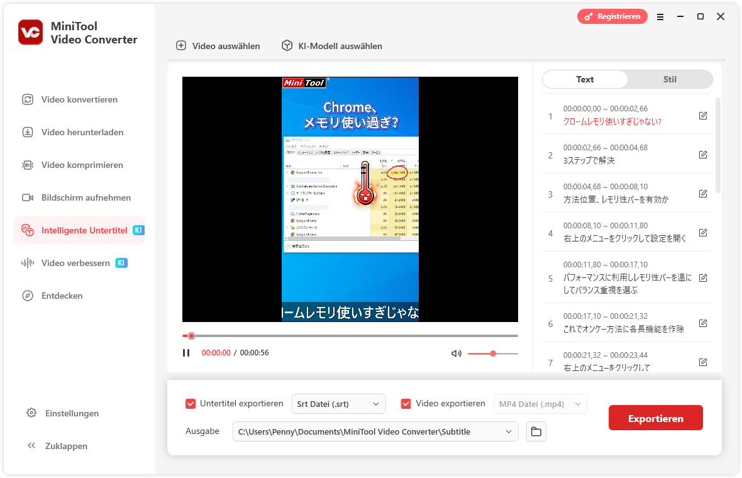Toggle the Untertitel exportieren checkbox
Screen dimensions: 742x478
(191, 404)
